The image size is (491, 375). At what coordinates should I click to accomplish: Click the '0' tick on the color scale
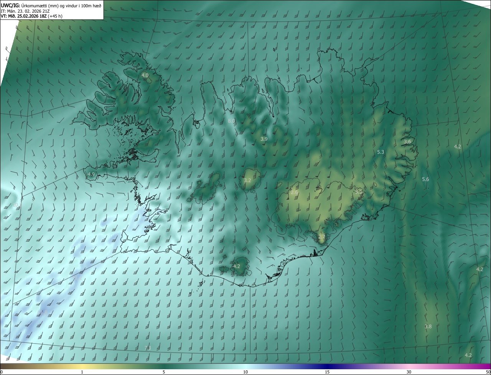click(2, 372)
